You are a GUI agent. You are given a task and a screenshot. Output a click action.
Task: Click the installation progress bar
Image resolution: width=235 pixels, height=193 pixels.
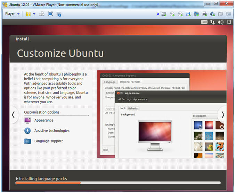coord(118,183)
